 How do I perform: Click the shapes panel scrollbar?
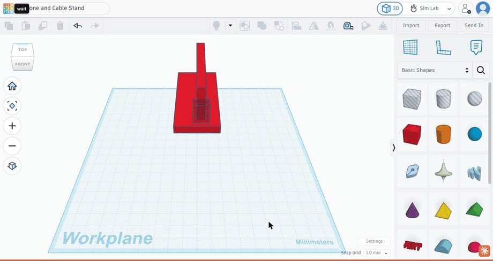pos(490,133)
